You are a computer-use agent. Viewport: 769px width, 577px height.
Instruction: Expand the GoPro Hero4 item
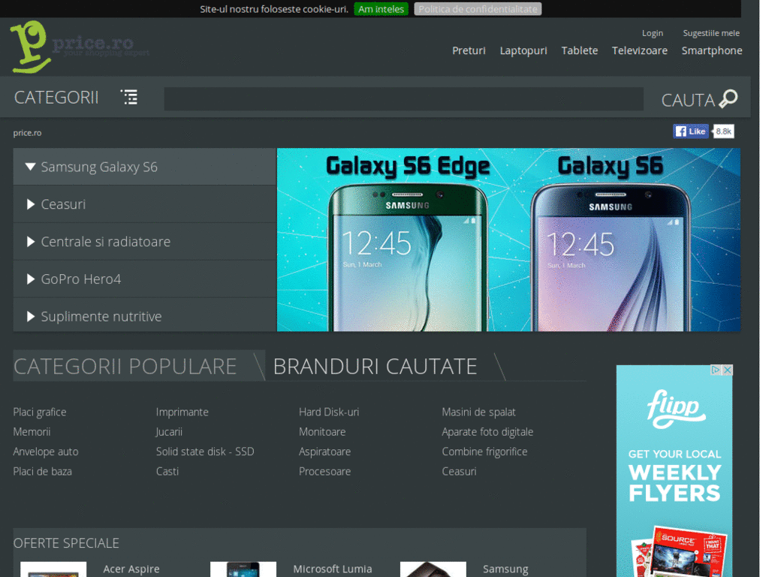click(145, 279)
